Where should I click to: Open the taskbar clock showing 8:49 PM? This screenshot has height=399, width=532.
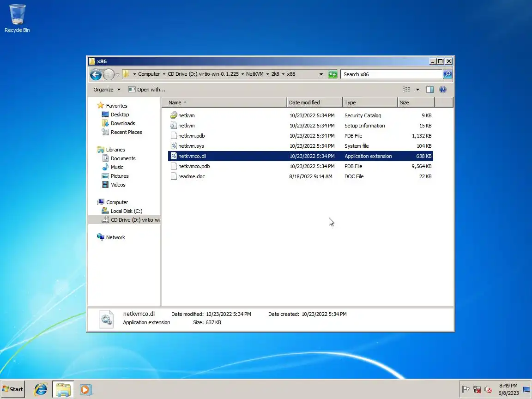click(x=508, y=389)
